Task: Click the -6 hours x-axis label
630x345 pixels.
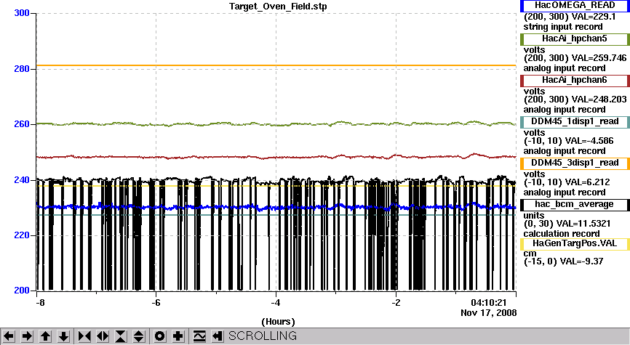Action: [x=156, y=302]
